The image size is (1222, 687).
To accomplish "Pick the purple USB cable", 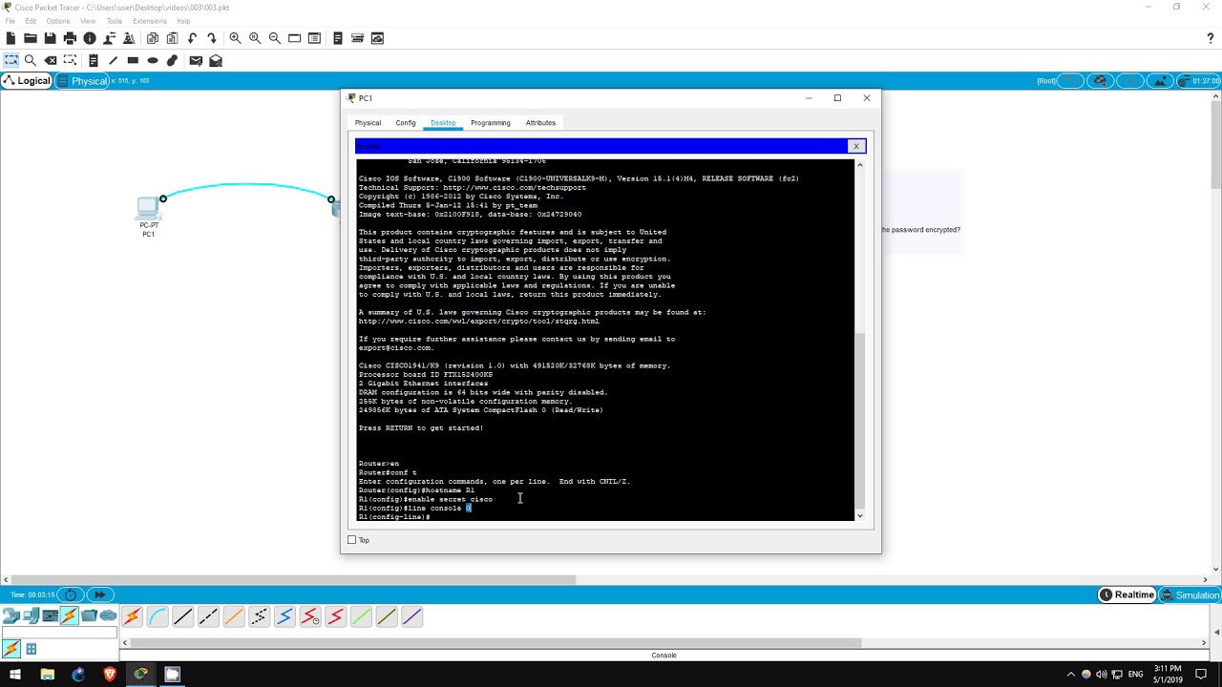I will pos(411,617).
